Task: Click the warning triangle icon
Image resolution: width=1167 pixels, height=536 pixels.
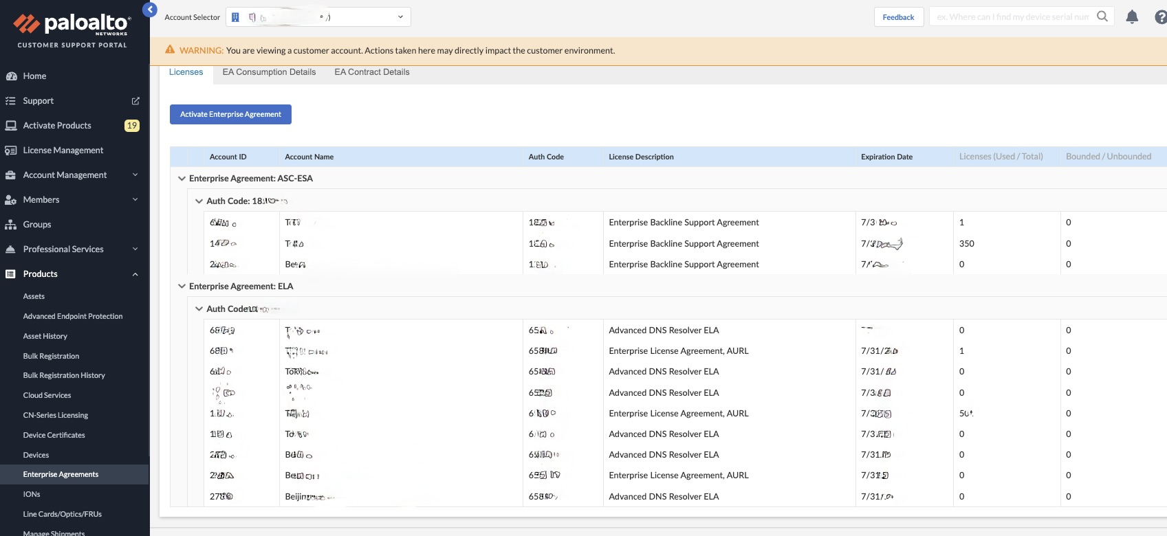Action: click(x=170, y=49)
